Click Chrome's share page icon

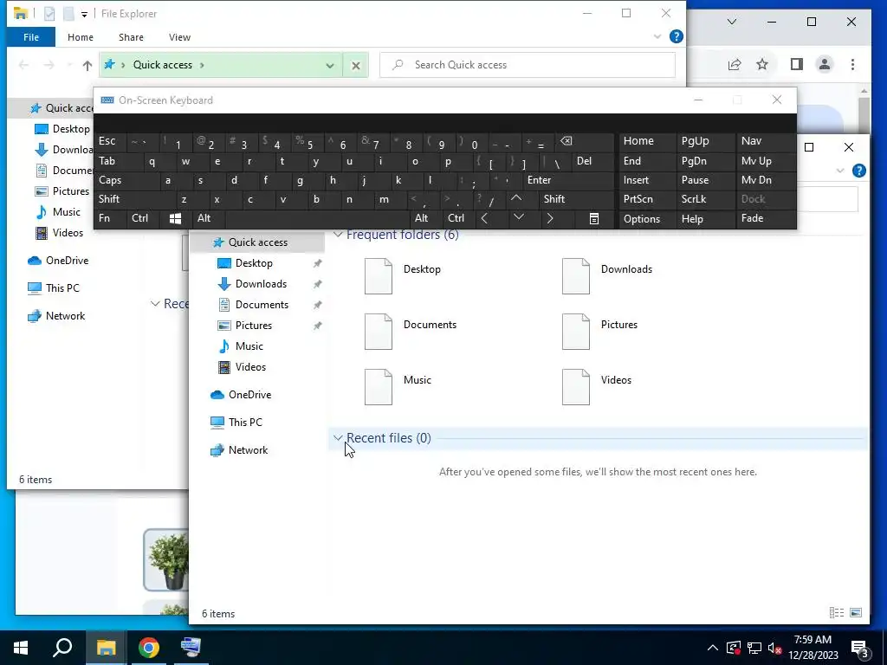pyautogui.click(x=735, y=64)
